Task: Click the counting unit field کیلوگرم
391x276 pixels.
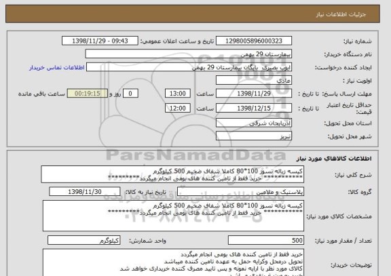Action: (84, 240)
